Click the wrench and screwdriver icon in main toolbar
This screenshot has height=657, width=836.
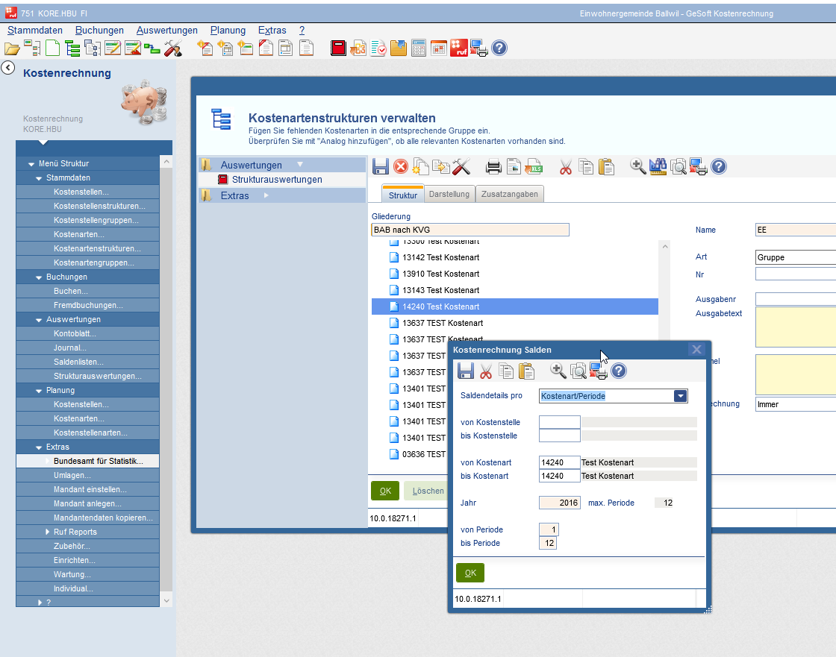point(172,48)
